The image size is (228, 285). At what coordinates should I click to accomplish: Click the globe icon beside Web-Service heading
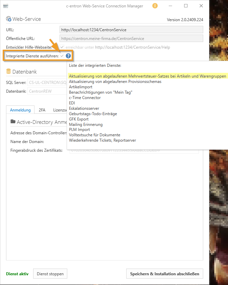click(x=9, y=19)
